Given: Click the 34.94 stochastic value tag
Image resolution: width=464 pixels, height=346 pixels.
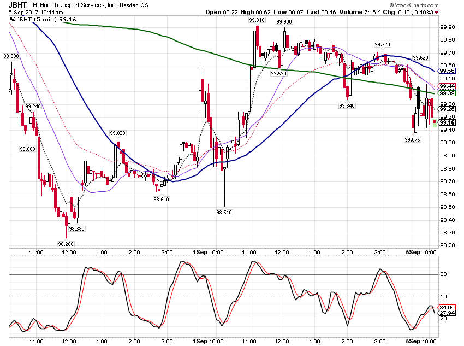Looking at the screenshot, I should (447, 307).
